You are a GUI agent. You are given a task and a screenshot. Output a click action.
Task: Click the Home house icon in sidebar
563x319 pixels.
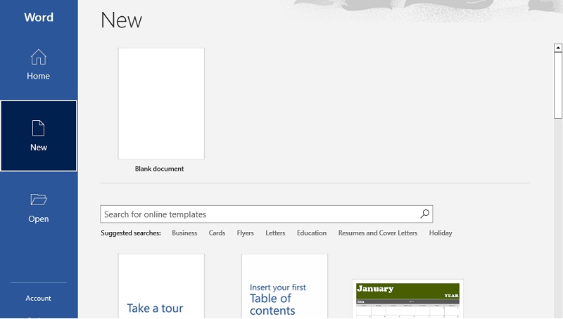click(39, 57)
